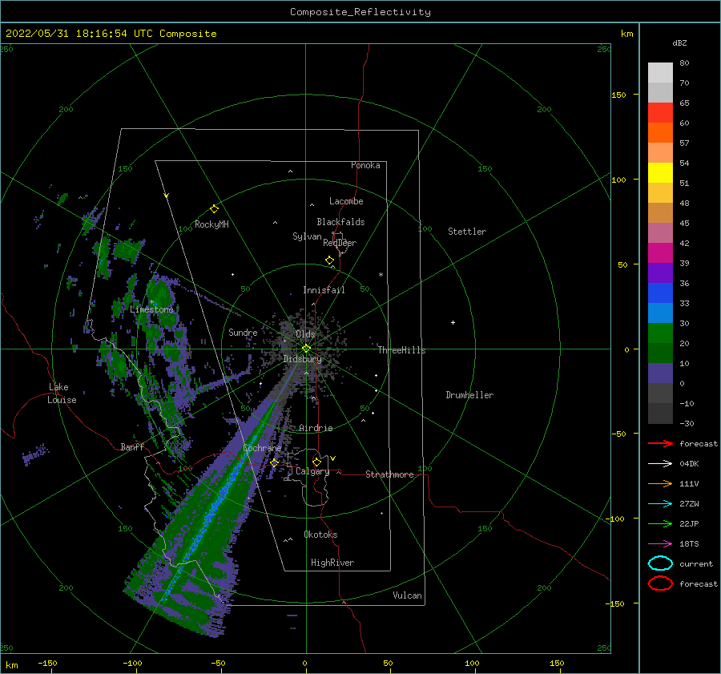Click the Innisfail town label

point(324,290)
